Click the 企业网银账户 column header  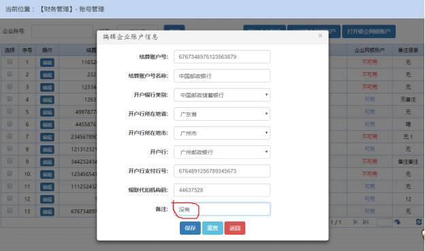369,50
